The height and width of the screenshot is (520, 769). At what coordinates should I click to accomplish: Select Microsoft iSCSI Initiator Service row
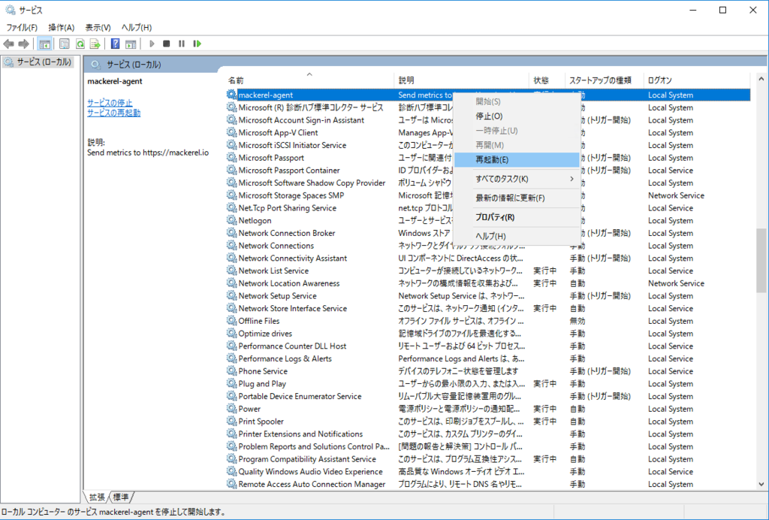click(x=488, y=145)
